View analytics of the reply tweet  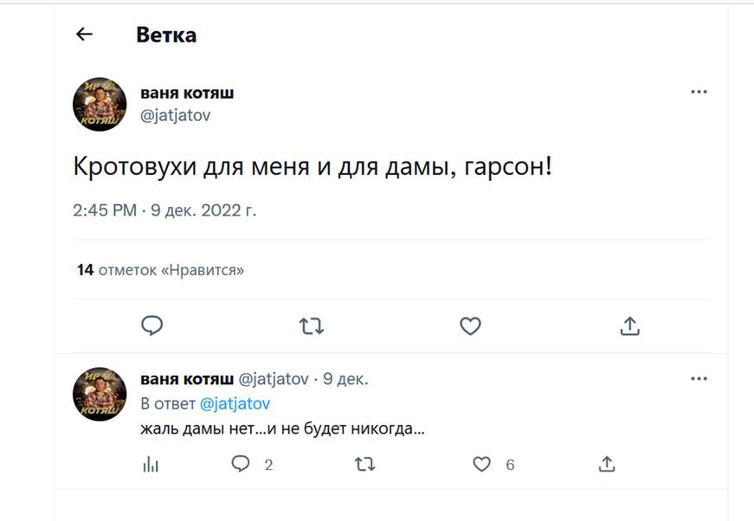(x=151, y=465)
